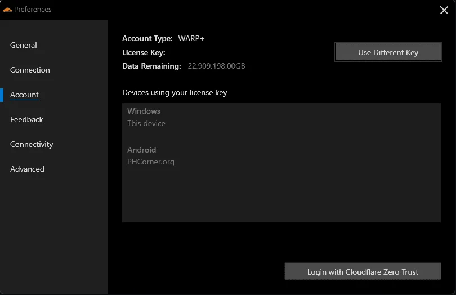Click the Account Type label
Viewport: 456px width, 295px height.
click(x=147, y=38)
